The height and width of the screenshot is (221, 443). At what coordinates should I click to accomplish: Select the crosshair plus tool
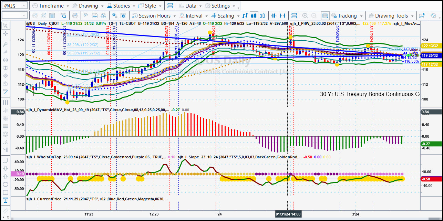click(x=6, y=34)
